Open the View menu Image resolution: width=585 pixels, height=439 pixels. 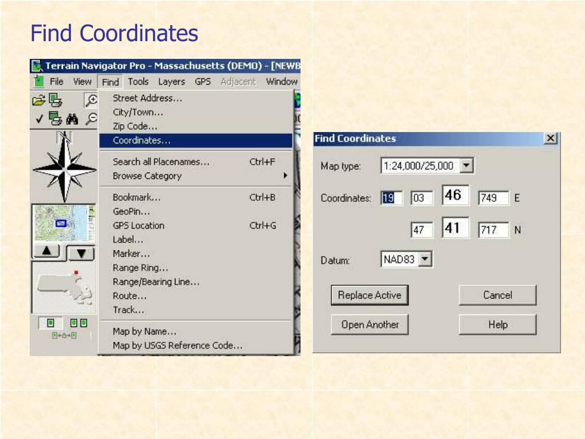click(82, 81)
